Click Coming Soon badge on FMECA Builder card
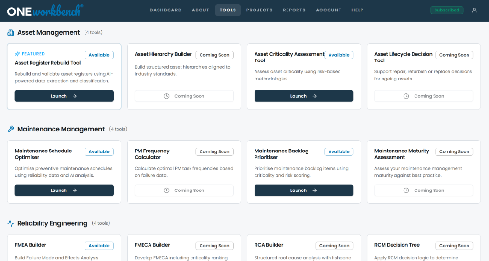 point(214,246)
